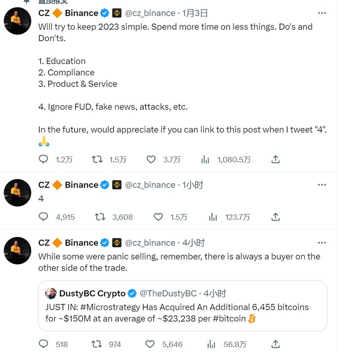Share the pinned 2023 tweet

click(275, 159)
